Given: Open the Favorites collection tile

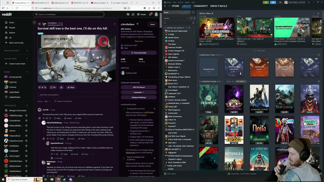Looking at the screenshot, I should point(209,67).
